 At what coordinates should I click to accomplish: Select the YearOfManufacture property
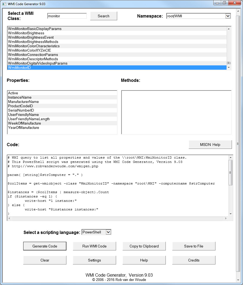coord(62,128)
